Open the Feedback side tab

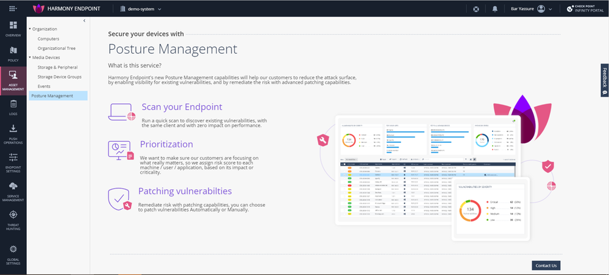[604, 82]
